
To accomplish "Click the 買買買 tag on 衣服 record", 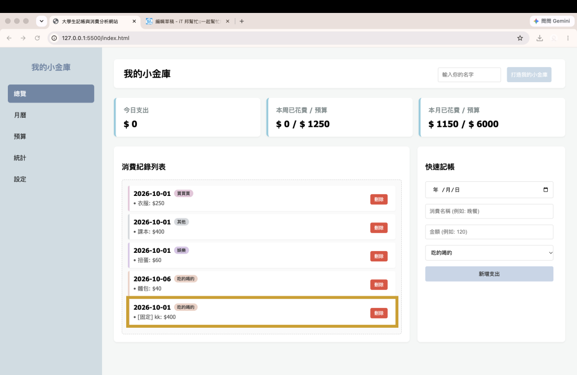I will [184, 193].
